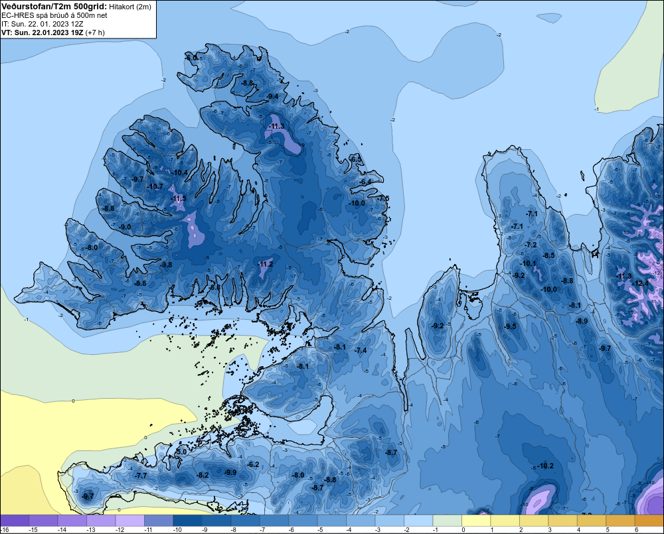Viewport: 664px width, 534px height.
Task: Click the -6.4 temperature value on map
Action: pyautogui.click(x=365, y=182)
